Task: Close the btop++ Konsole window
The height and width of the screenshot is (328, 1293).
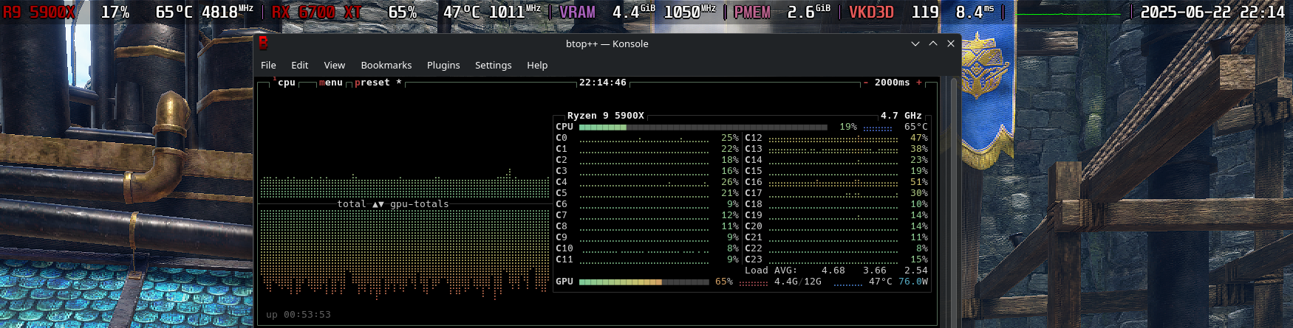Action: 951,43
